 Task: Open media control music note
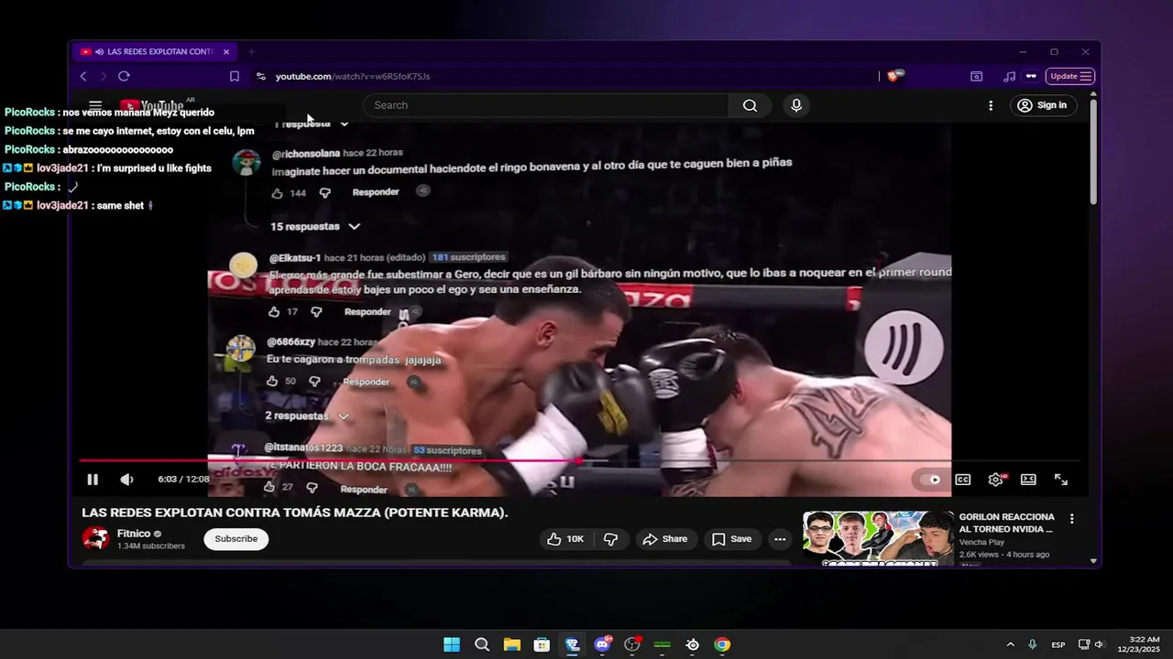(1009, 76)
